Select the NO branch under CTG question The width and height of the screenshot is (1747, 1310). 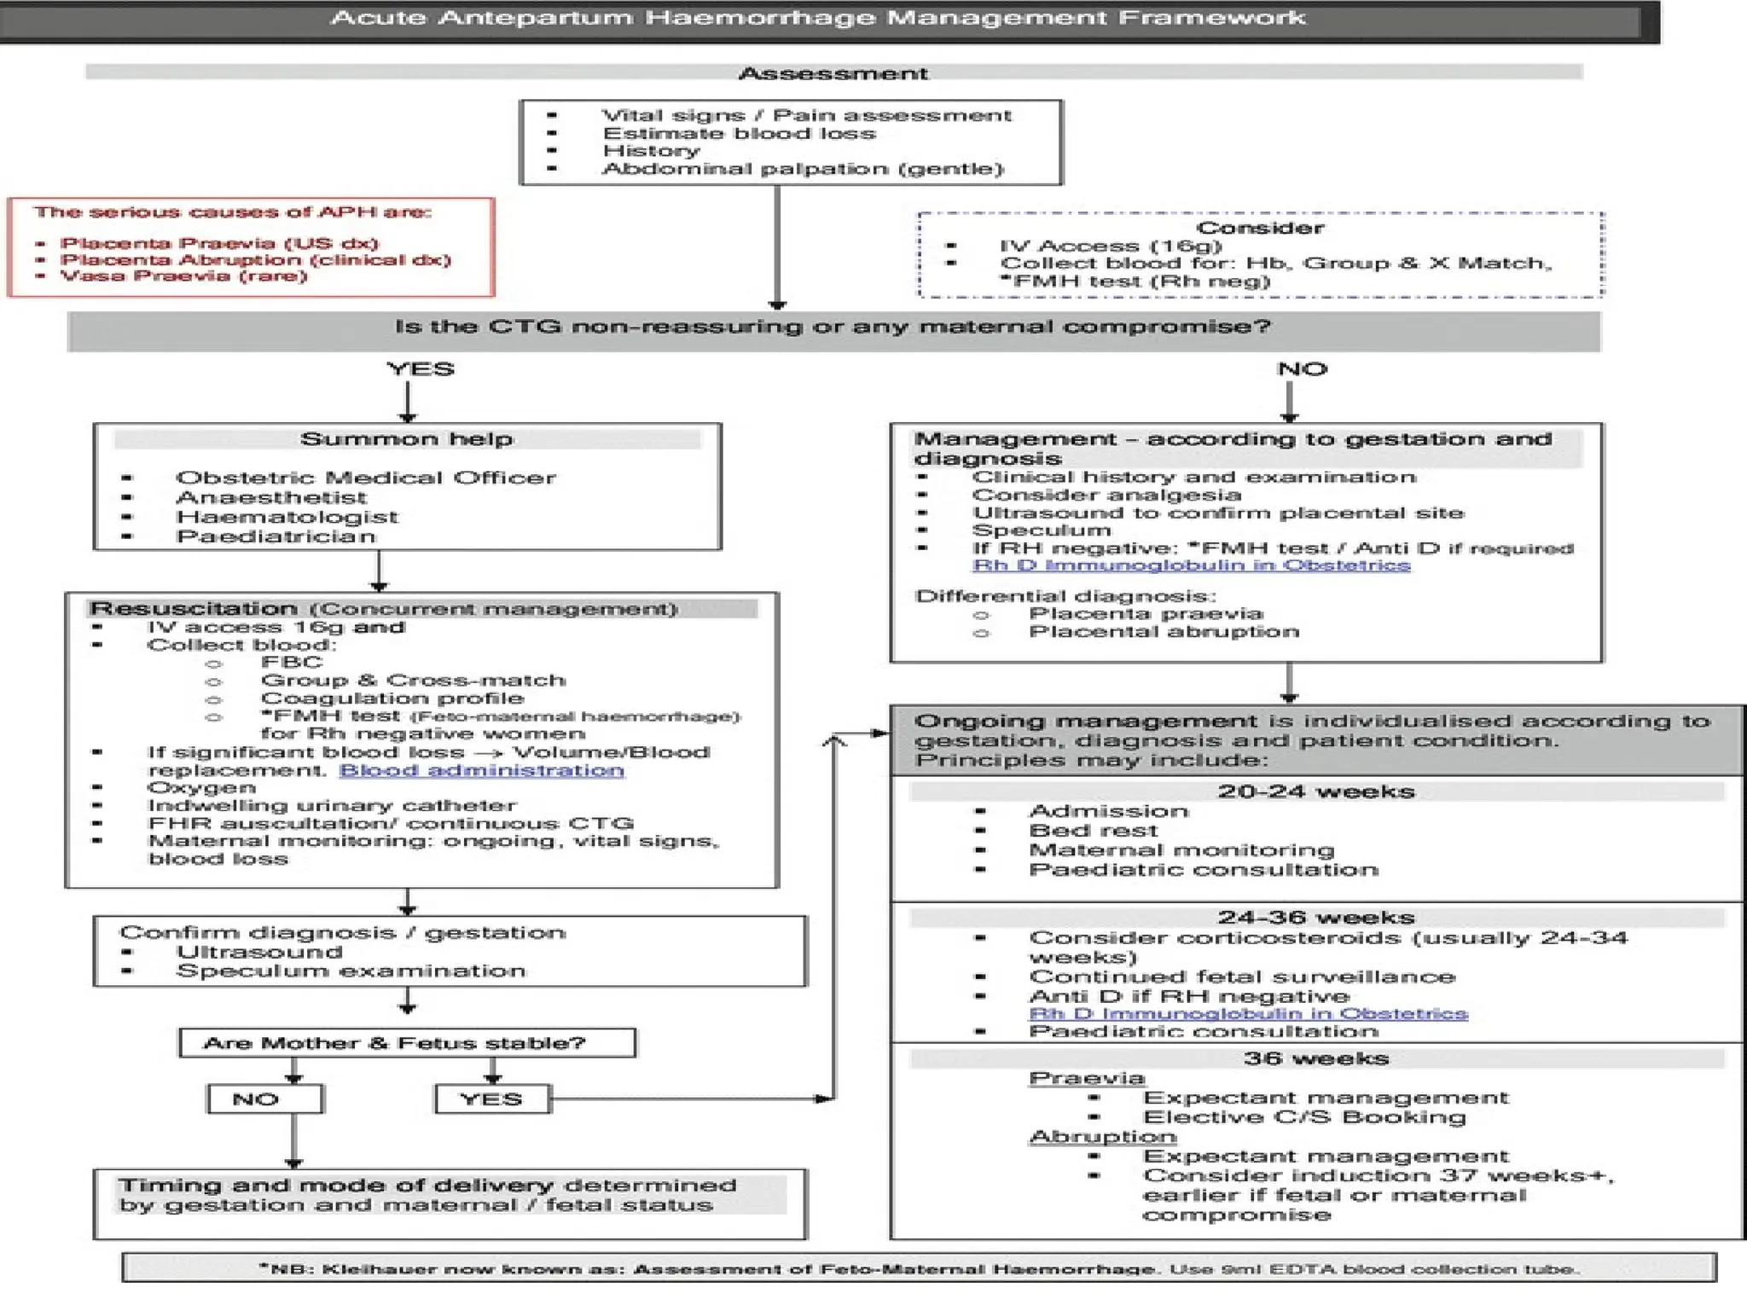(1302, 369)
